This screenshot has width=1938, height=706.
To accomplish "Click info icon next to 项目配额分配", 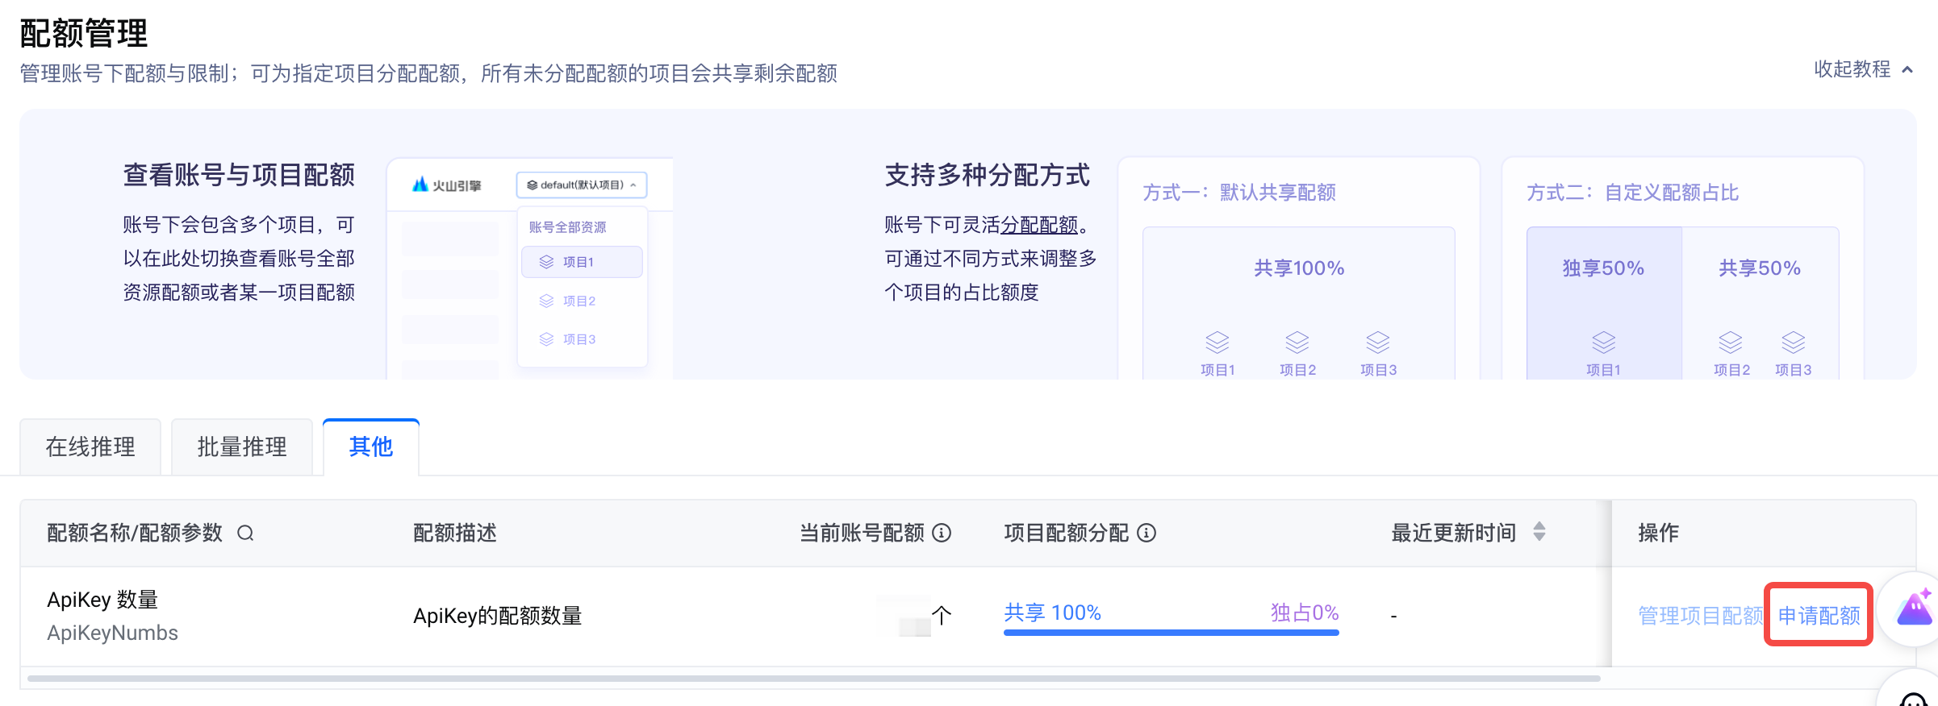I will point(1147,533).
